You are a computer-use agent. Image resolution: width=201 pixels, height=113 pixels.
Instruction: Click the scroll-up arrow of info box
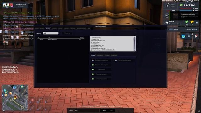[x=134, y=37]
